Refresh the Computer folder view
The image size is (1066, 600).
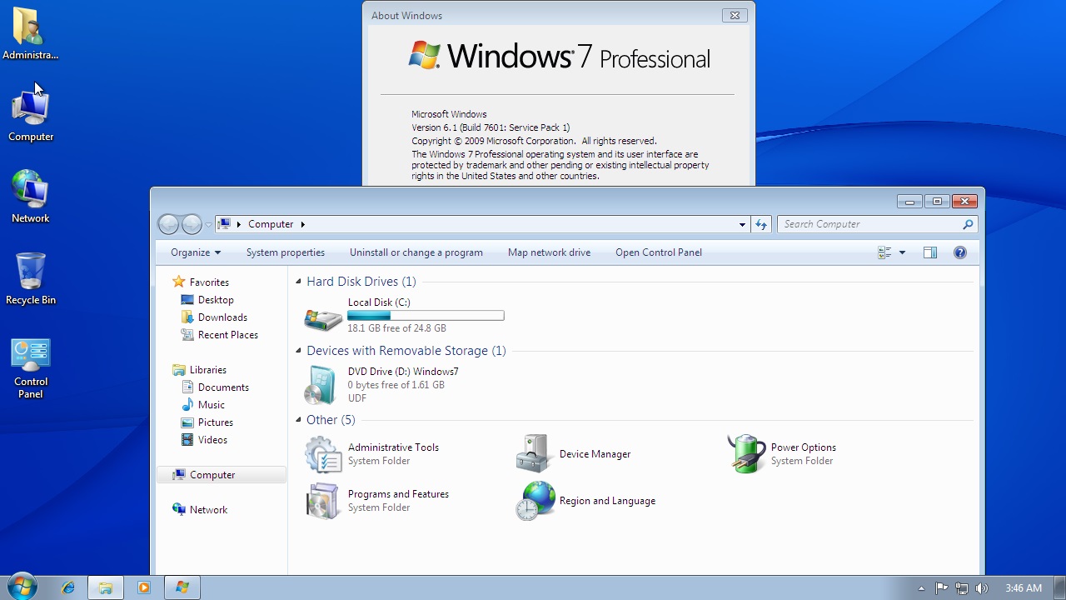[760, 224]
